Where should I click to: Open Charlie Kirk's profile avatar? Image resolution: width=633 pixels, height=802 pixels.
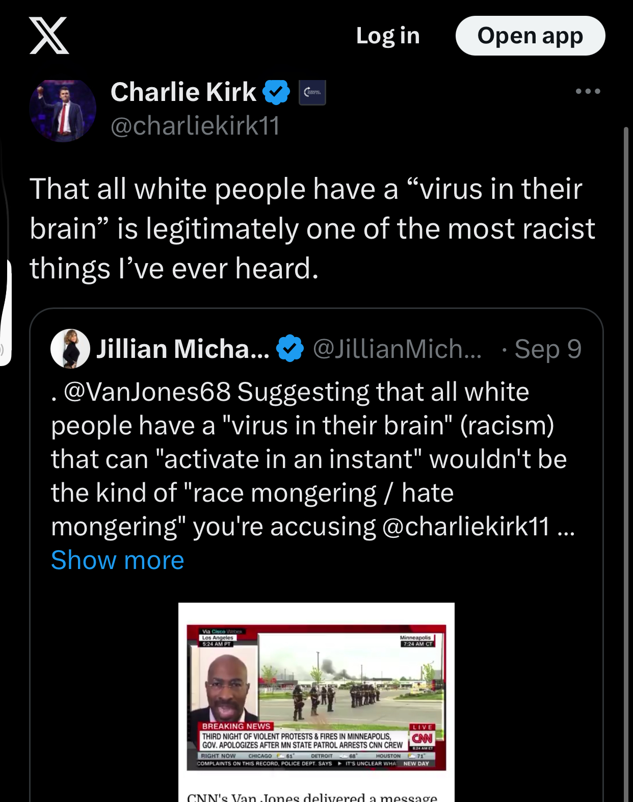click(63, 110)
